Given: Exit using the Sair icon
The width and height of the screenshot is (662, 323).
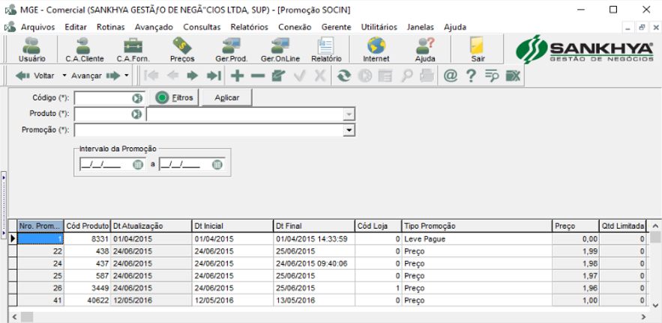Looking at the screenshot, I should pos(478,49).
